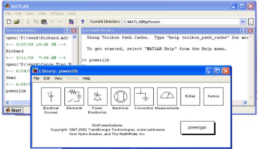The height and width of the screenshot is (149, 258).
Task: Maximize the main MATLAB window
Action: [x=242, y=6]
